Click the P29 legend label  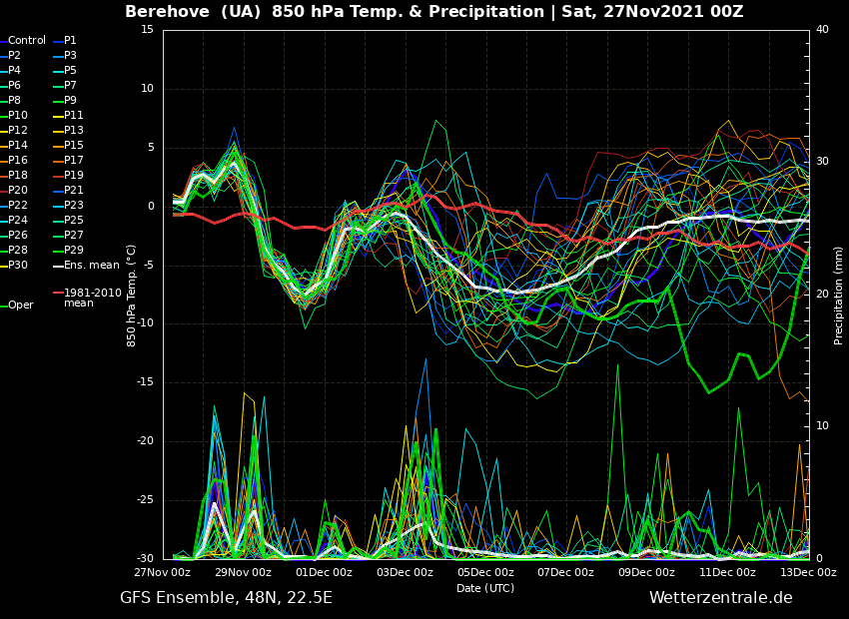pos(74,251)
